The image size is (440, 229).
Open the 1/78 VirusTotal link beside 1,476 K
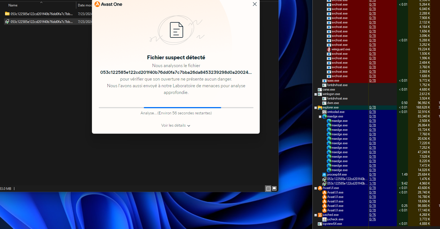(372, 179)
